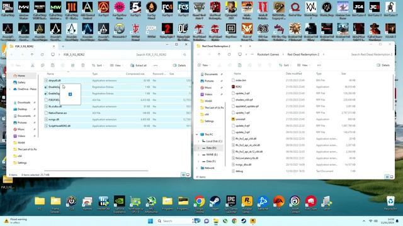Open Rockstar Games Launcher from the taskbar
This screenshot has height=226, width=403.
tap(253, 221)
